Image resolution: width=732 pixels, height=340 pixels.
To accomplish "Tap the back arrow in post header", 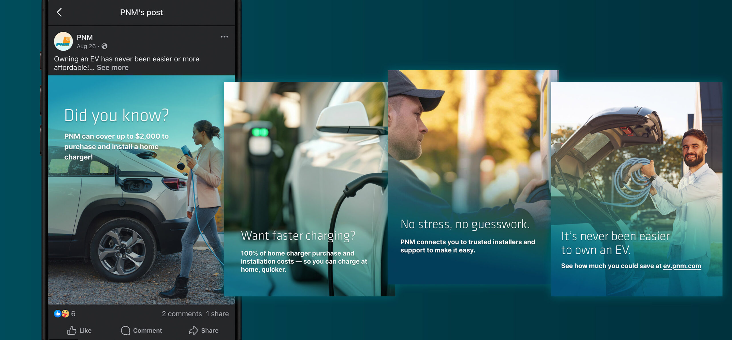I will (x=59, y=12).
